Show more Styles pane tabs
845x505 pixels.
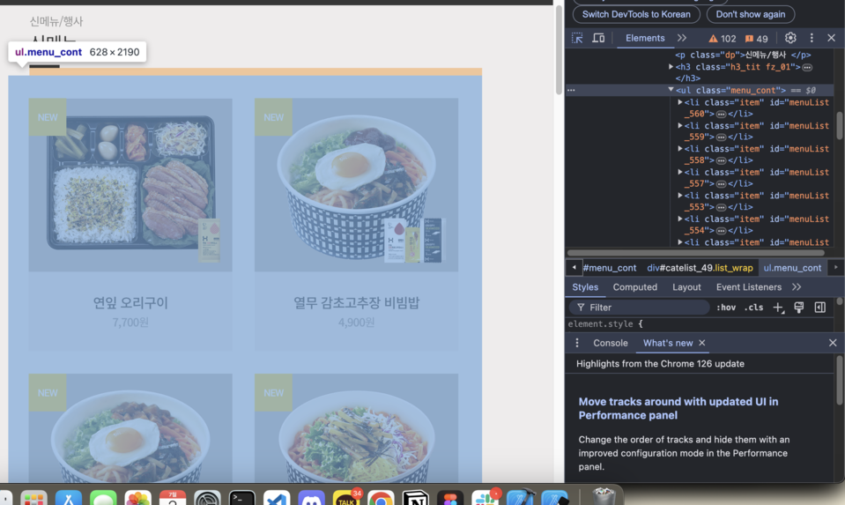[797, 287]
